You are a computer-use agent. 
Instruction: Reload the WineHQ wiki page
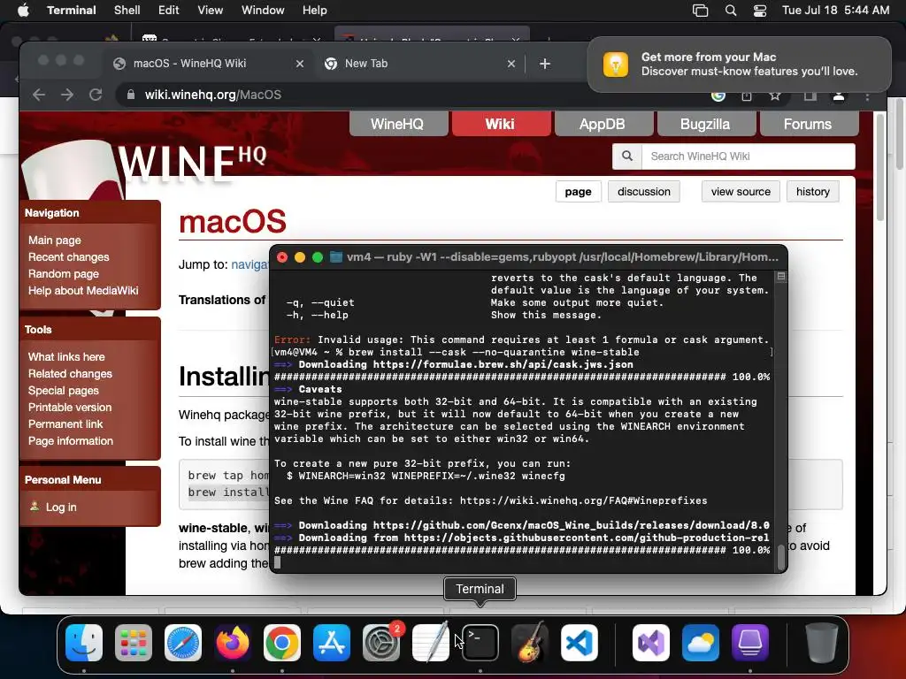[96, 95]
